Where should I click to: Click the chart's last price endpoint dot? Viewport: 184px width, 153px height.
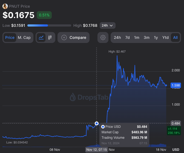166,85
